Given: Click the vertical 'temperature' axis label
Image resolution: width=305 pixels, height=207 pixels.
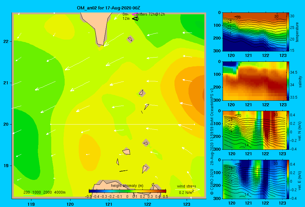Looking at the screenshot, I should tap(297, 32).
